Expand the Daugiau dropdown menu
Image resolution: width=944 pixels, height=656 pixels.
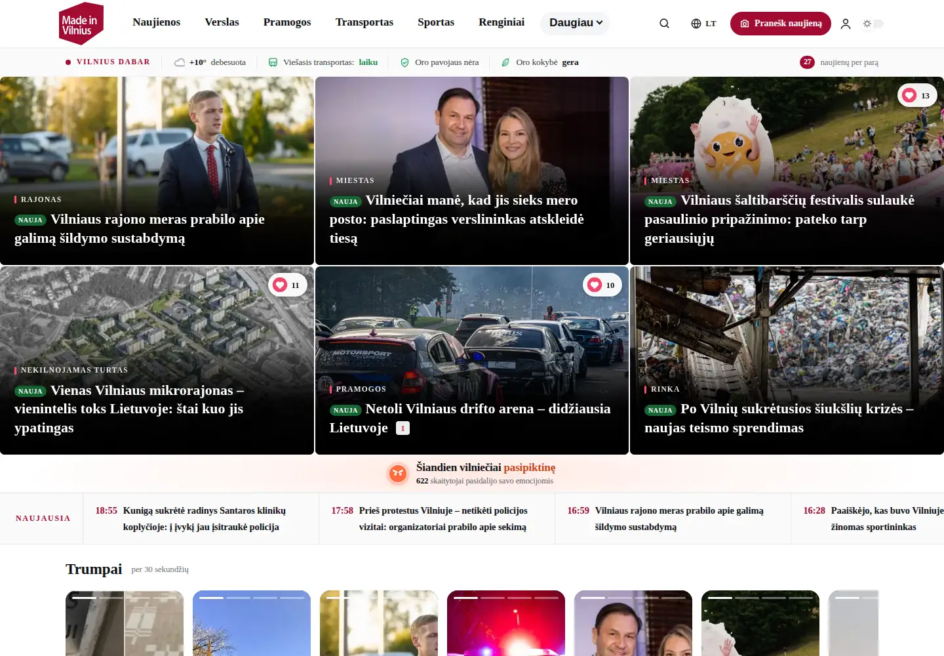click(x=576, y=23)
